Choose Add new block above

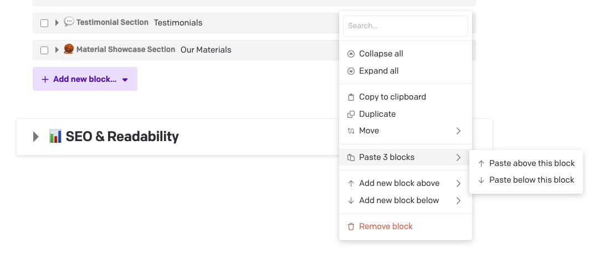[399, 183]
